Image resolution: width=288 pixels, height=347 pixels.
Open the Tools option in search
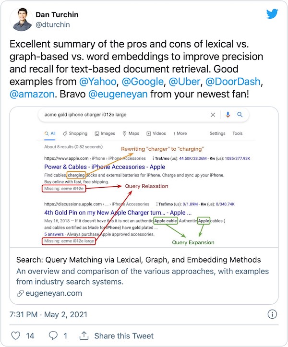[238, 133]
